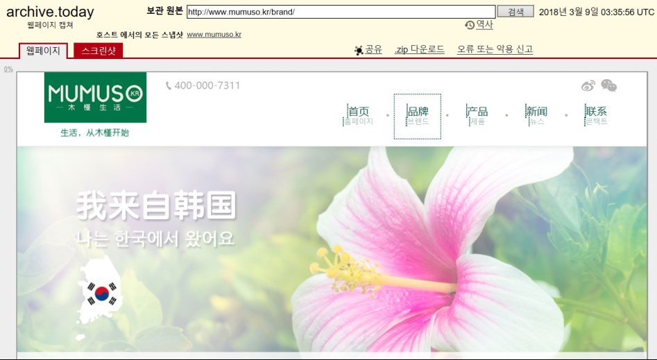Screen dimensions: 657x360
Task: Open the WeChat icon in the site header
Action: 609,85
